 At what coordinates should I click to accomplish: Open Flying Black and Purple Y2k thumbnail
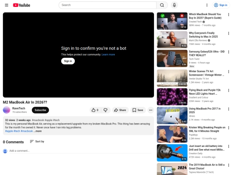pos(172,97)
